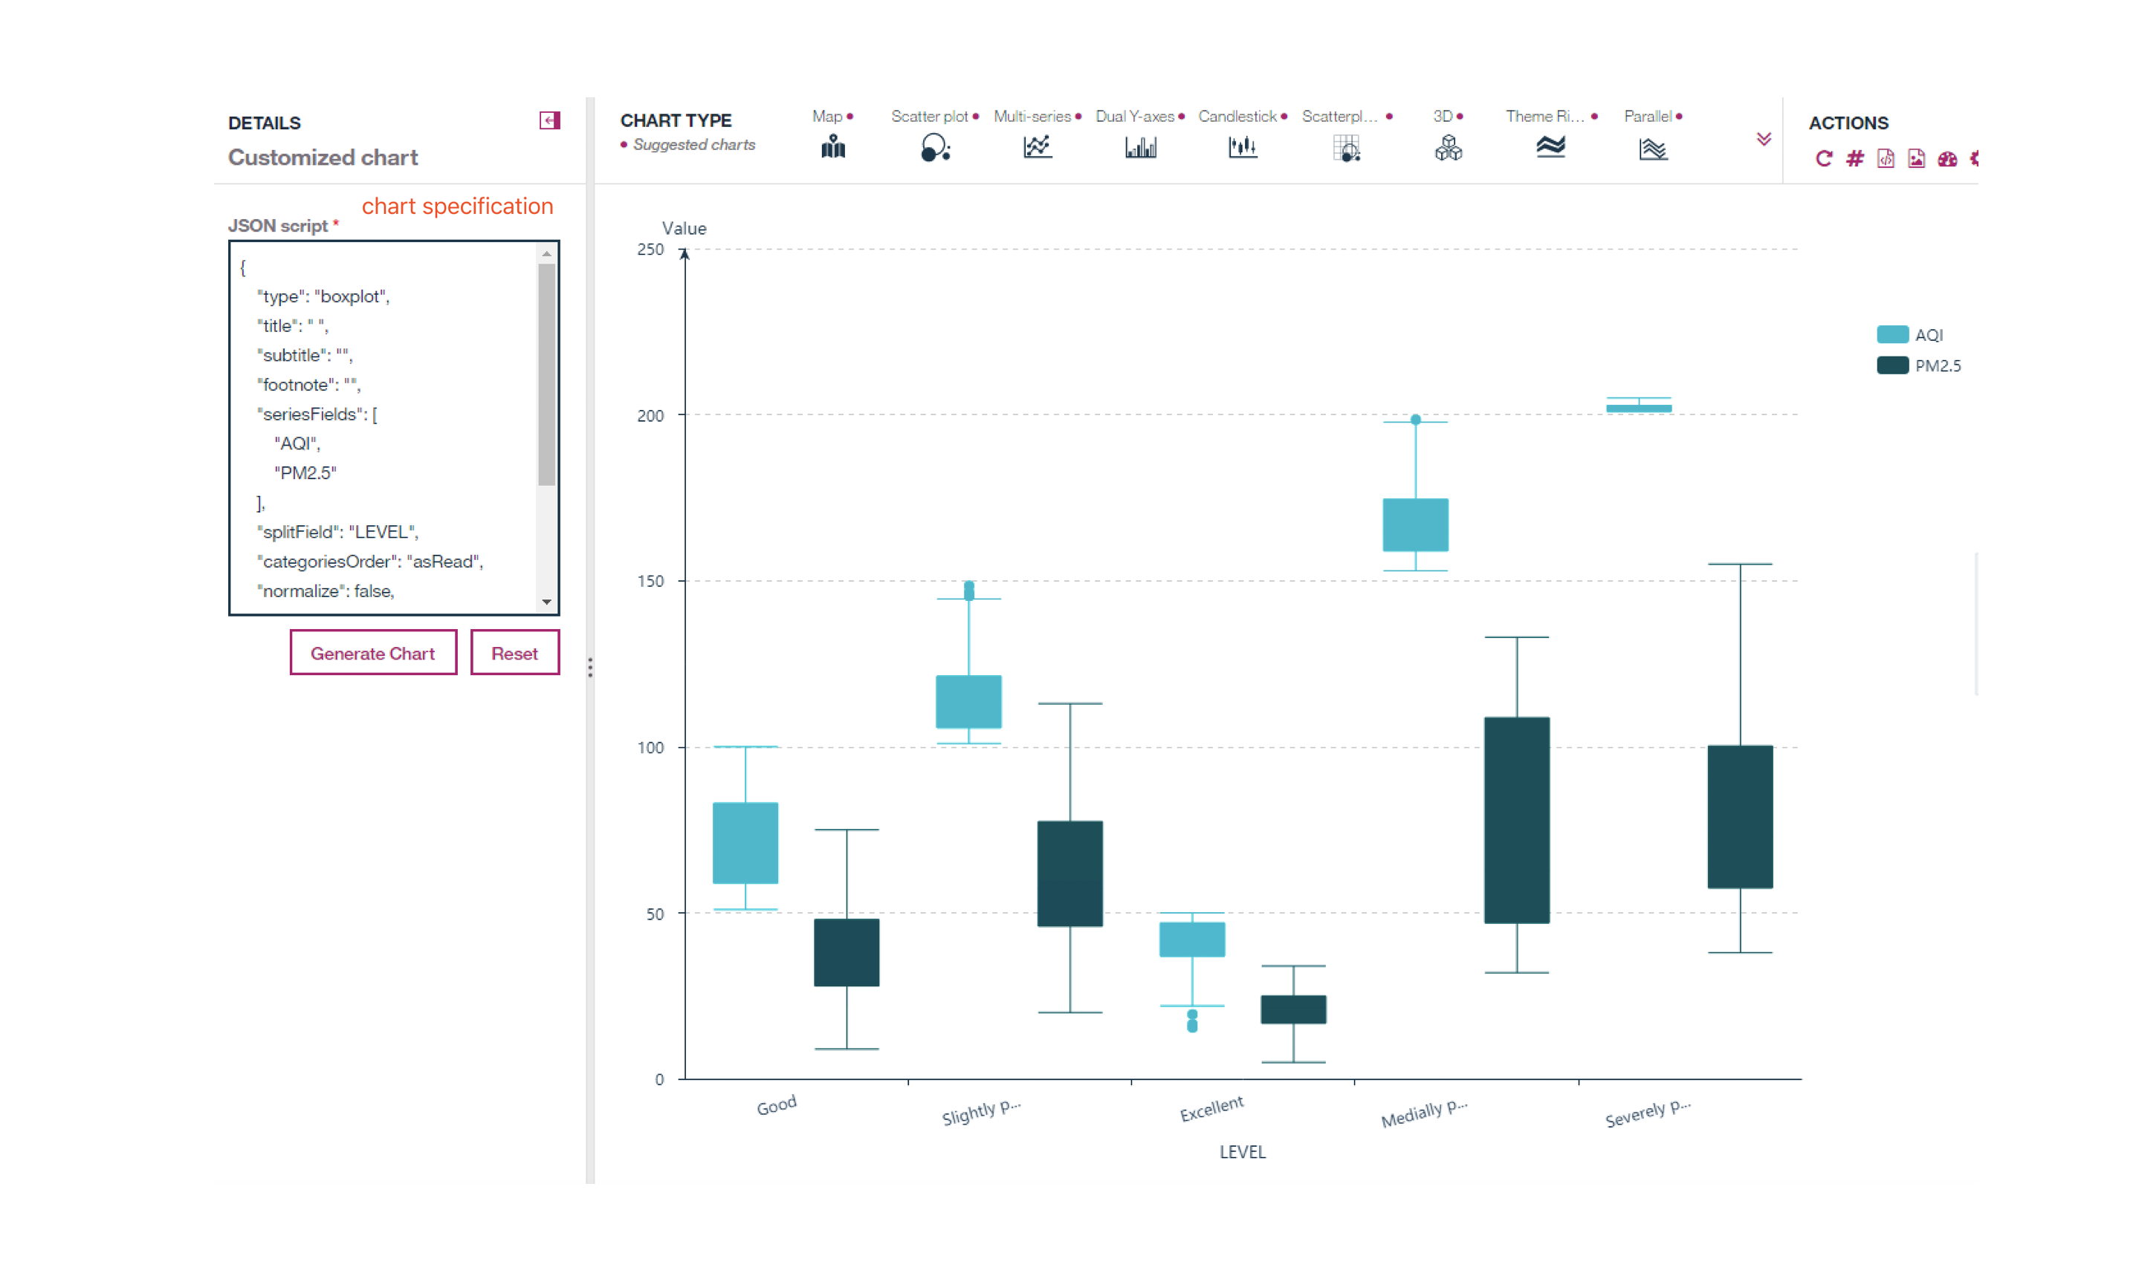The image size is (2139, 1279).
Task: Expand more chart types chevron
Action: (1764, 139)
